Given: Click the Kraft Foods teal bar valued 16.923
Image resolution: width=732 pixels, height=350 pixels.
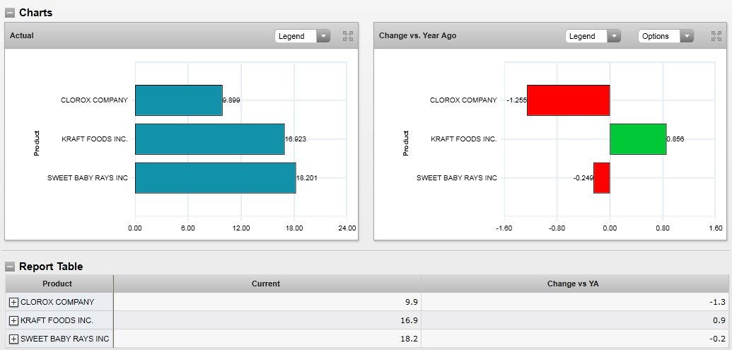Looking at the screenshot, I should 209,139.
